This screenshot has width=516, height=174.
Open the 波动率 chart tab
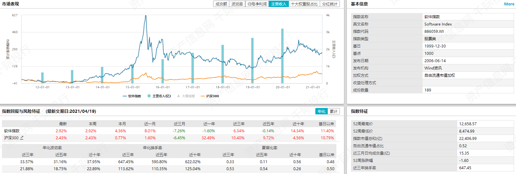pyautogui.click(x=237, y=4)
